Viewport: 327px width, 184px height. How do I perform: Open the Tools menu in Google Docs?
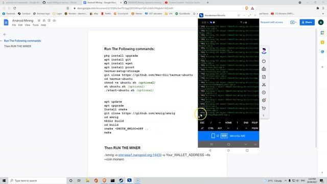point(35,25)
